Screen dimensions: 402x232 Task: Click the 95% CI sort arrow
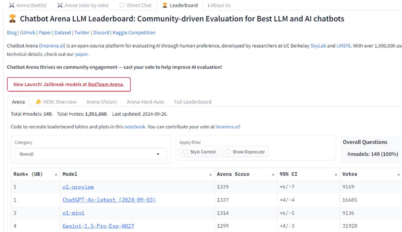[x=336, y=175]
